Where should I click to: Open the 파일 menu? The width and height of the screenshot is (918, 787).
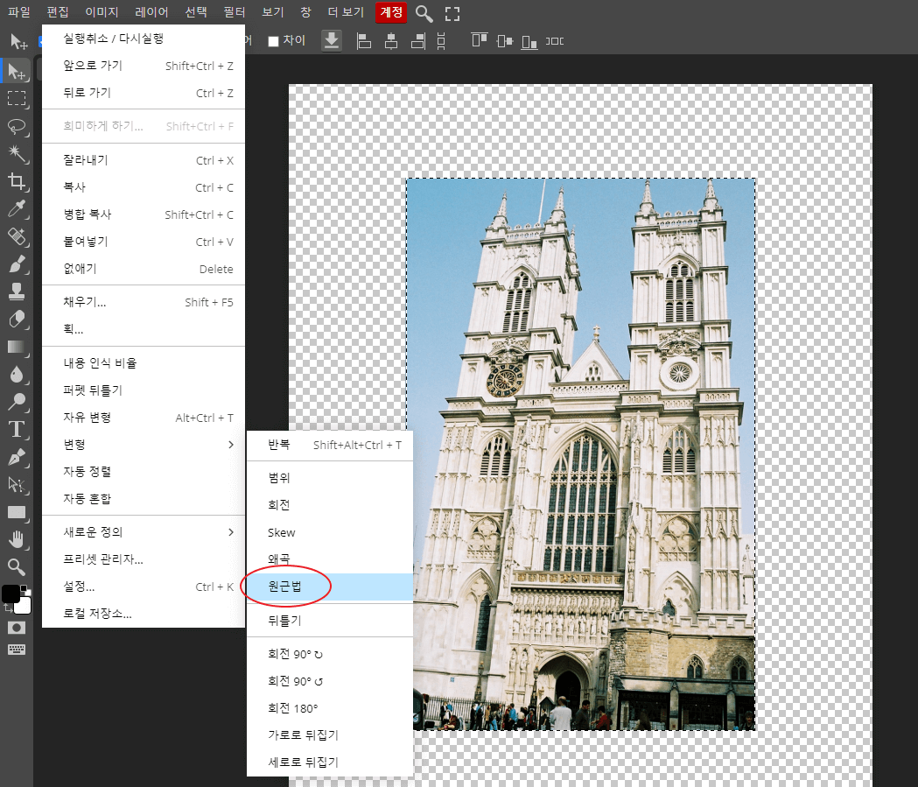click(18, 12)
